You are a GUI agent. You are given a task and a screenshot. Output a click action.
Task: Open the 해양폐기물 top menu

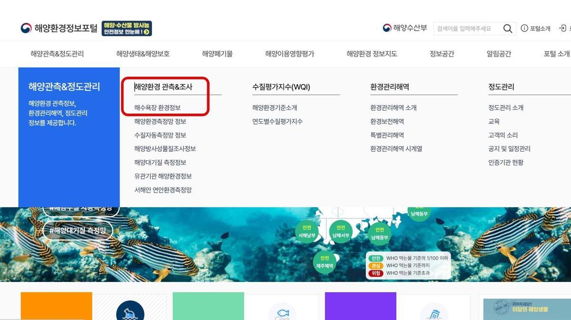coord(217,54)
